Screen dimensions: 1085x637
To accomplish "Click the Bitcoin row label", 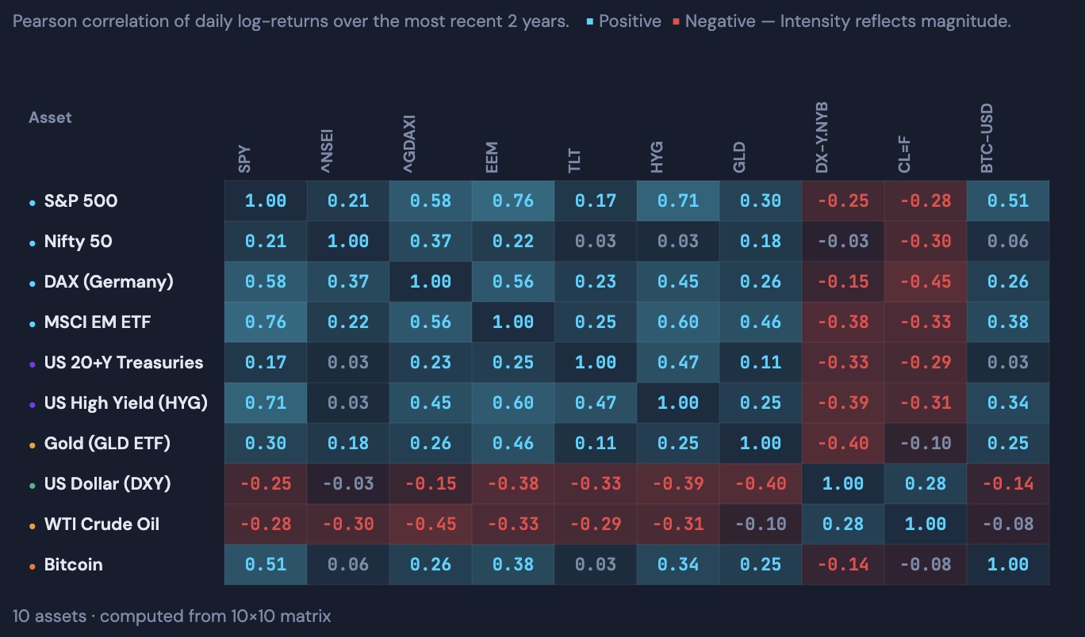I will (x=73, y=565).
